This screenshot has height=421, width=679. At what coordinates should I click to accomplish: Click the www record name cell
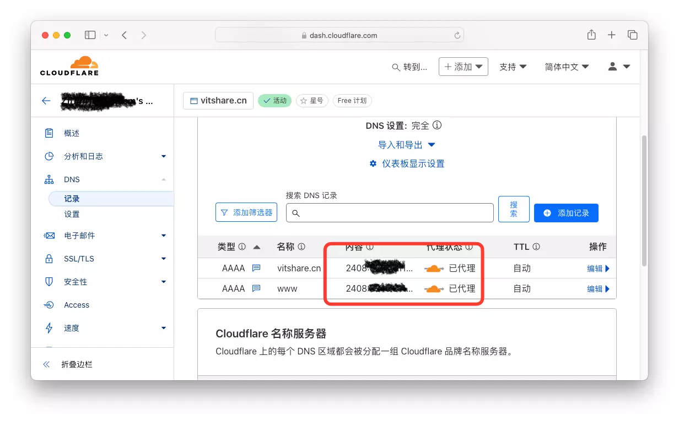tap(287, 289)
